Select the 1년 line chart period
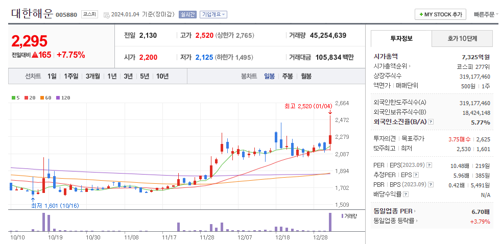The width and height of the screenshot is (501, 244). [x=112, y=77]
